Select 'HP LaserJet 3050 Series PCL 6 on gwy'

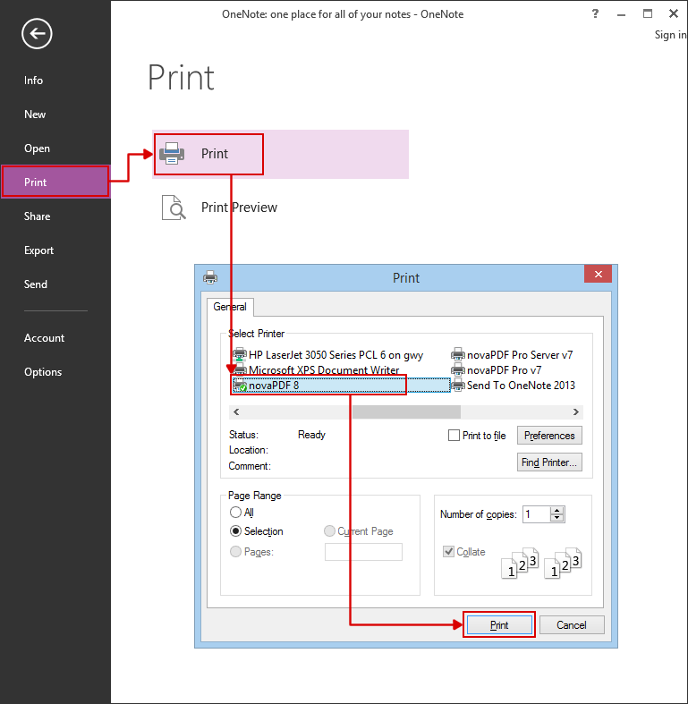[x=336, y=355]
